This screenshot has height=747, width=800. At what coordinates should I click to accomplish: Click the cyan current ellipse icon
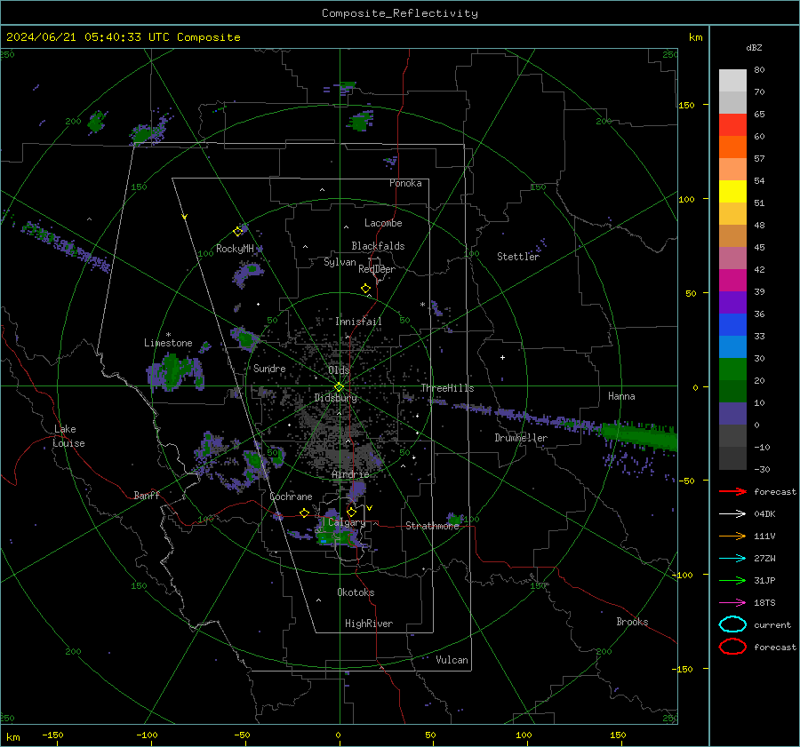pyautogui.click(x=732, y=624)
